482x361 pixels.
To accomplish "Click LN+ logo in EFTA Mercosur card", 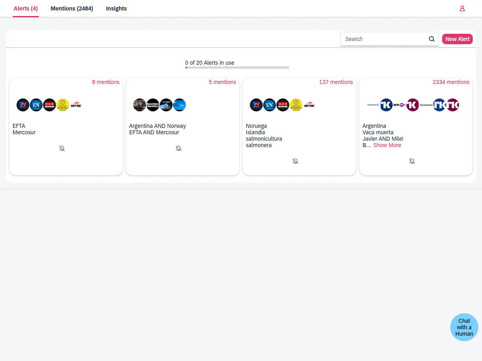I will (36, 105).
